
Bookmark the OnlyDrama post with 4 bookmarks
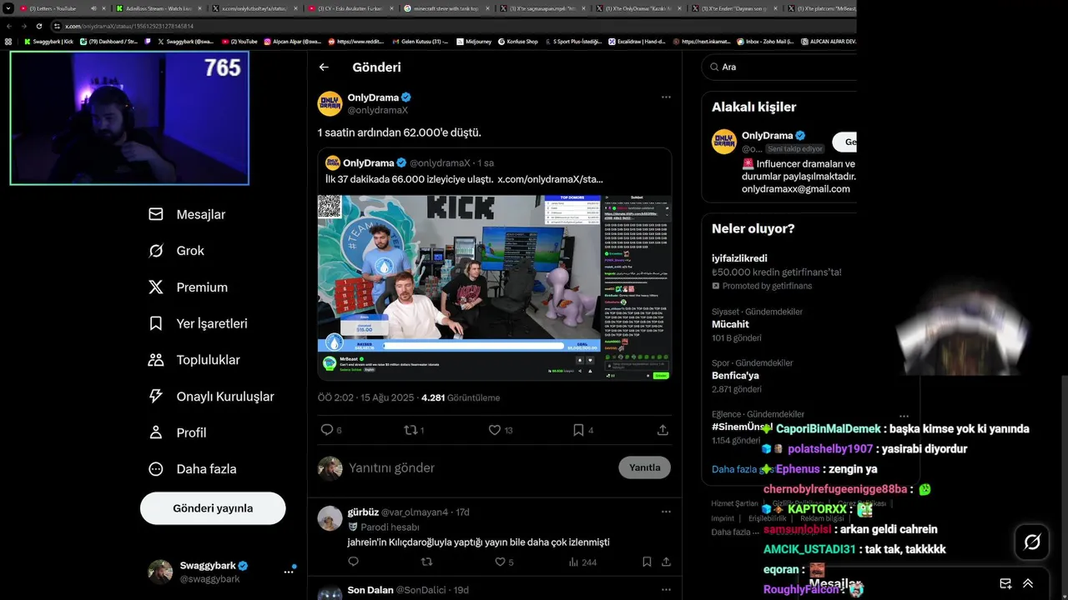click(578, 430)
